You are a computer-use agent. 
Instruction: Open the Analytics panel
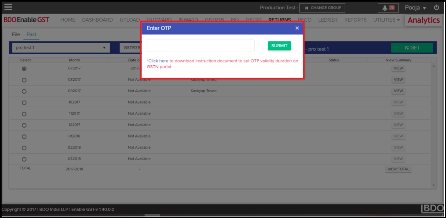[423, 20]
